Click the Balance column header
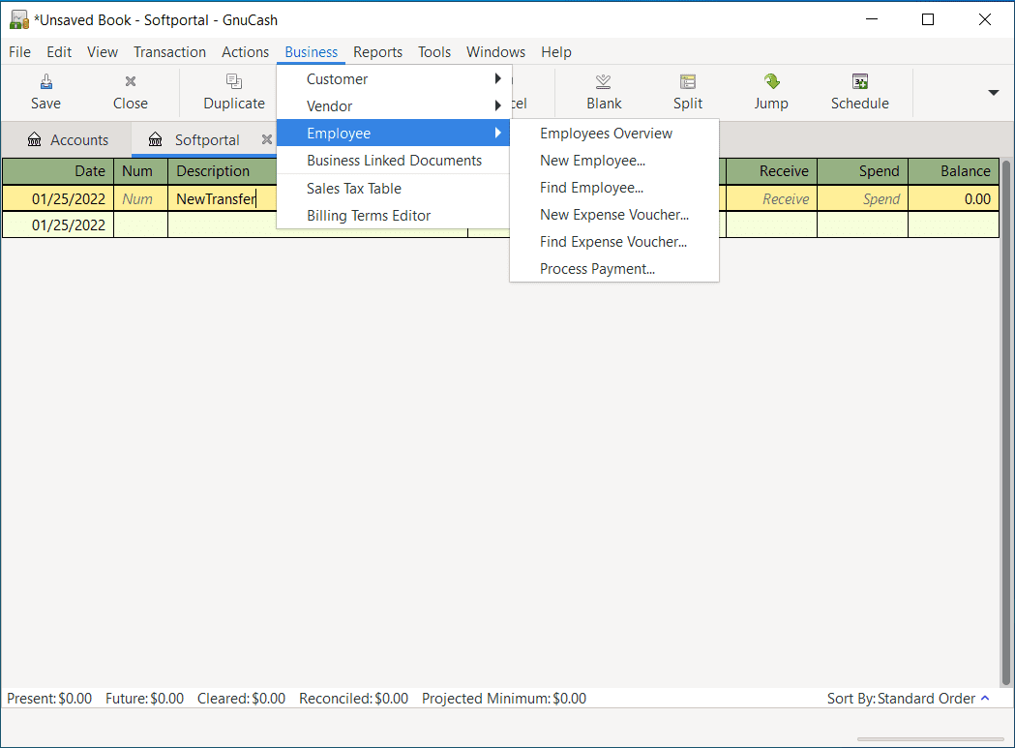Screen dimensions: 1015x748 point(953,171)
